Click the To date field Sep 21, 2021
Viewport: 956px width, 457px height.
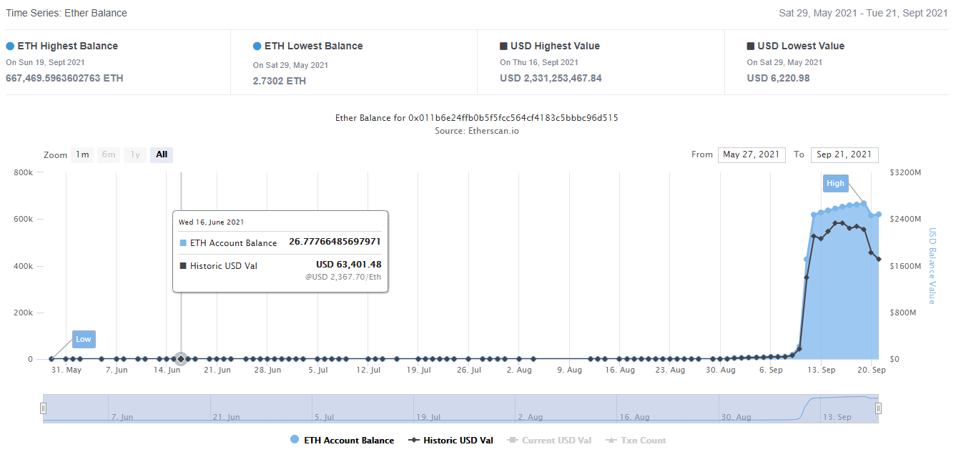click(x=844, y=154)
